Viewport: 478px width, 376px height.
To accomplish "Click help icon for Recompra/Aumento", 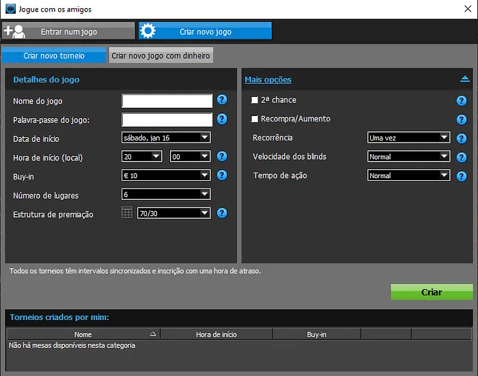I will pyautogui.click(x=462, y=120).
